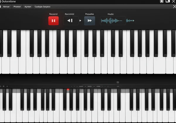Image resolution: width=176 pixels, height=123 pixels.
Task: Close the Outornione window
Action: pos(174,1)
